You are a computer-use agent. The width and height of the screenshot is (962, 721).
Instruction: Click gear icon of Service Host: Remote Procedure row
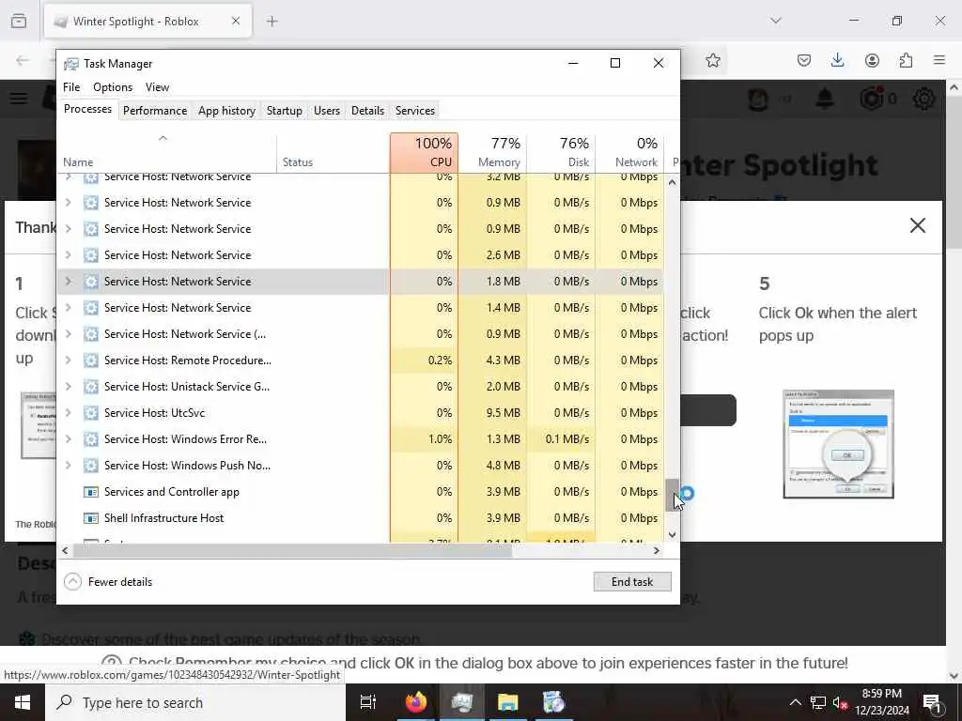tap(91, 360)
